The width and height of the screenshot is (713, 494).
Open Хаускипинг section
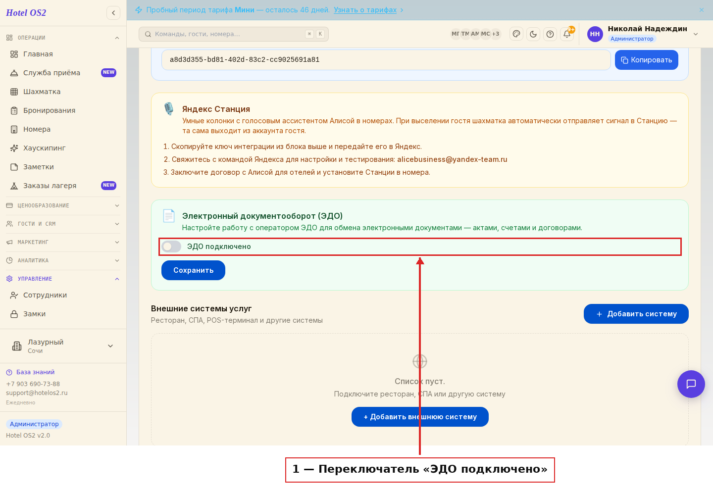[63, 148]
